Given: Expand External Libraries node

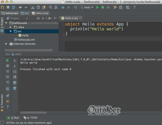Looking at the screenshot, I should point(6,44).
